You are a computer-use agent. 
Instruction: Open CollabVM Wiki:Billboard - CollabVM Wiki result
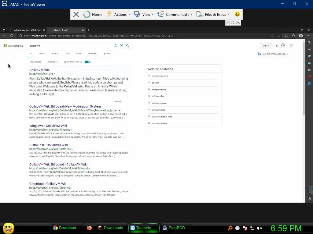coord(58,164)
